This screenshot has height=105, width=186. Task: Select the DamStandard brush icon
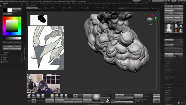tap(52, 96)
